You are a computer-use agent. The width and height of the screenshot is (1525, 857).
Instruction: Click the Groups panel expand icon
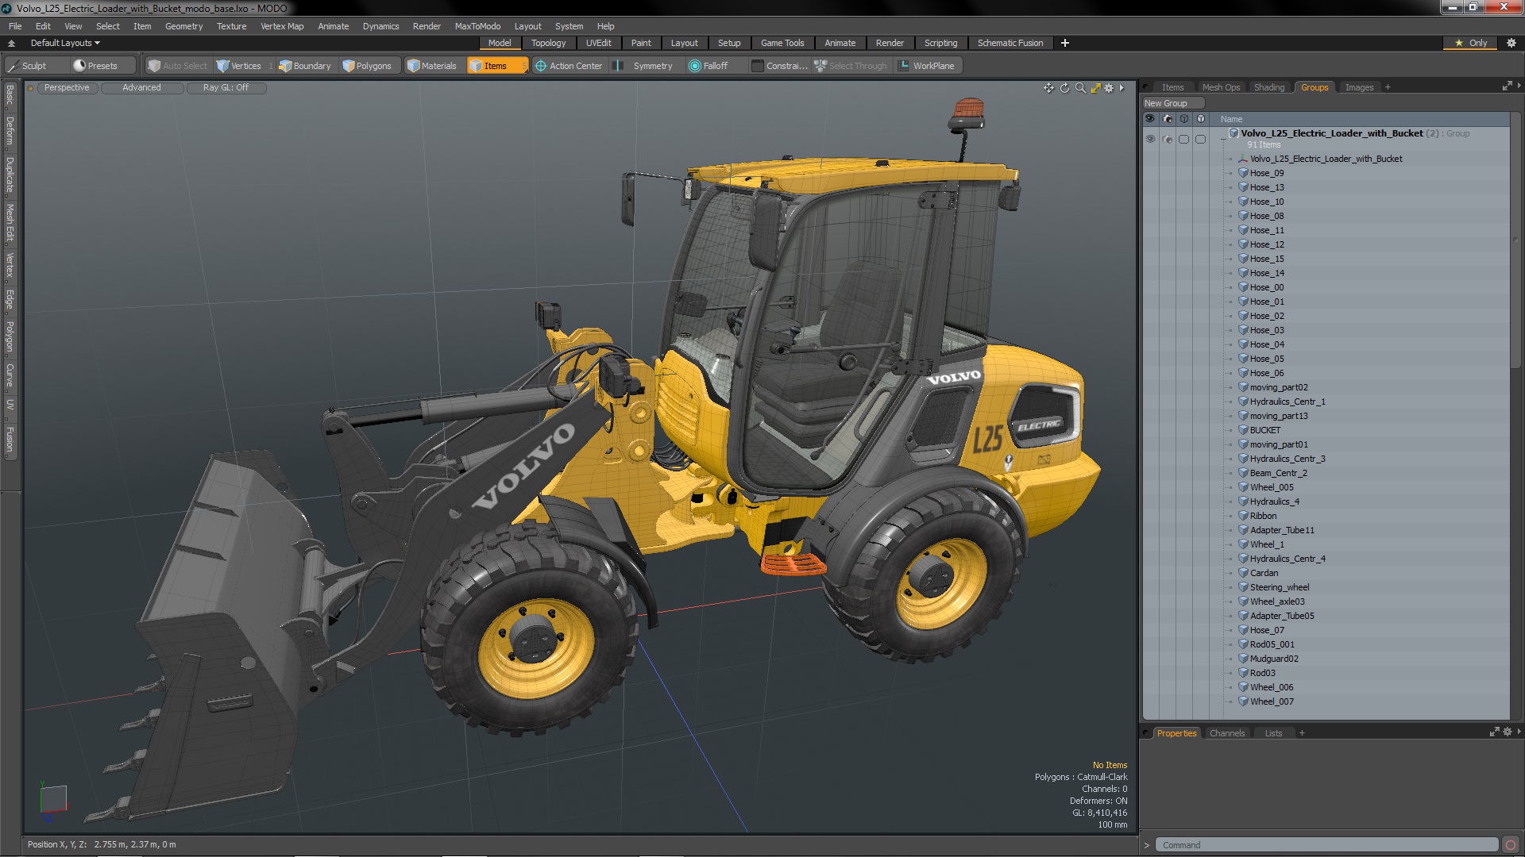[1507, 86]
